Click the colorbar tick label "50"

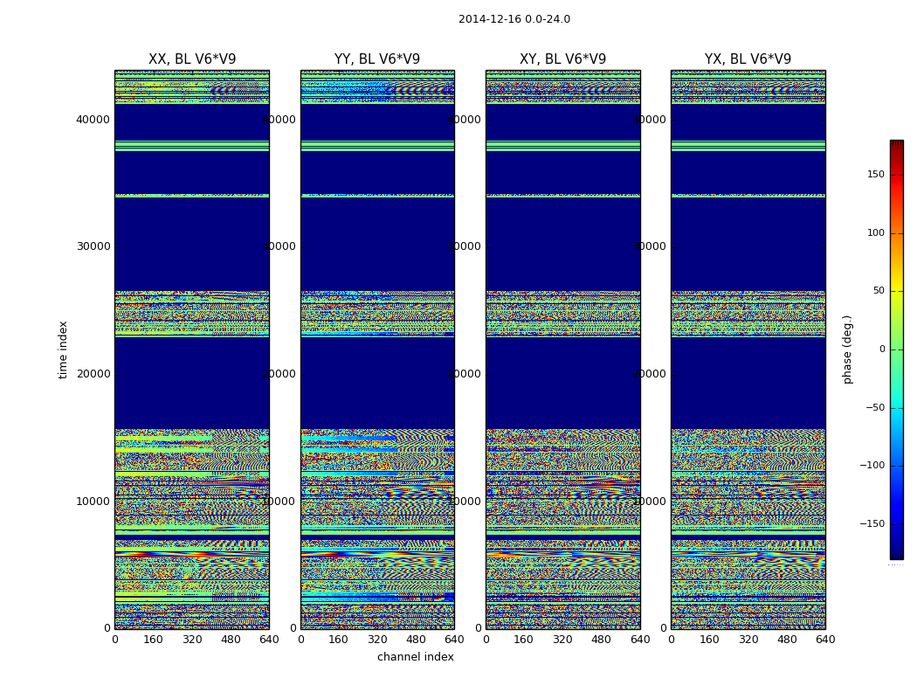pyautogui.click(x=877, y=291)
